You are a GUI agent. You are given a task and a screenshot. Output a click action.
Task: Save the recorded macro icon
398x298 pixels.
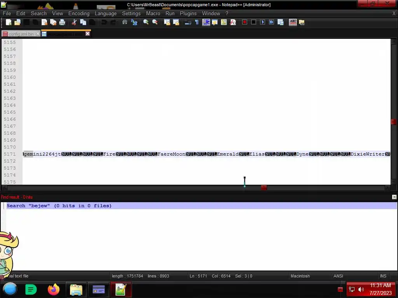click(x=281, y=22)
